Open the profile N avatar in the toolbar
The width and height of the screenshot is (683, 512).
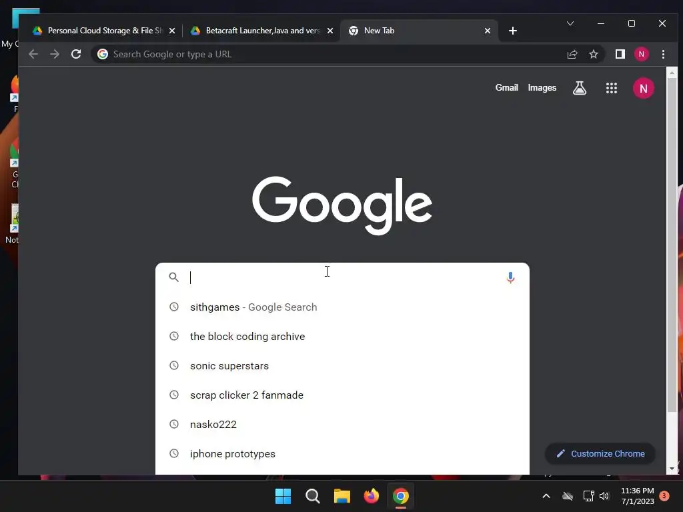click(x=641, y=54)
